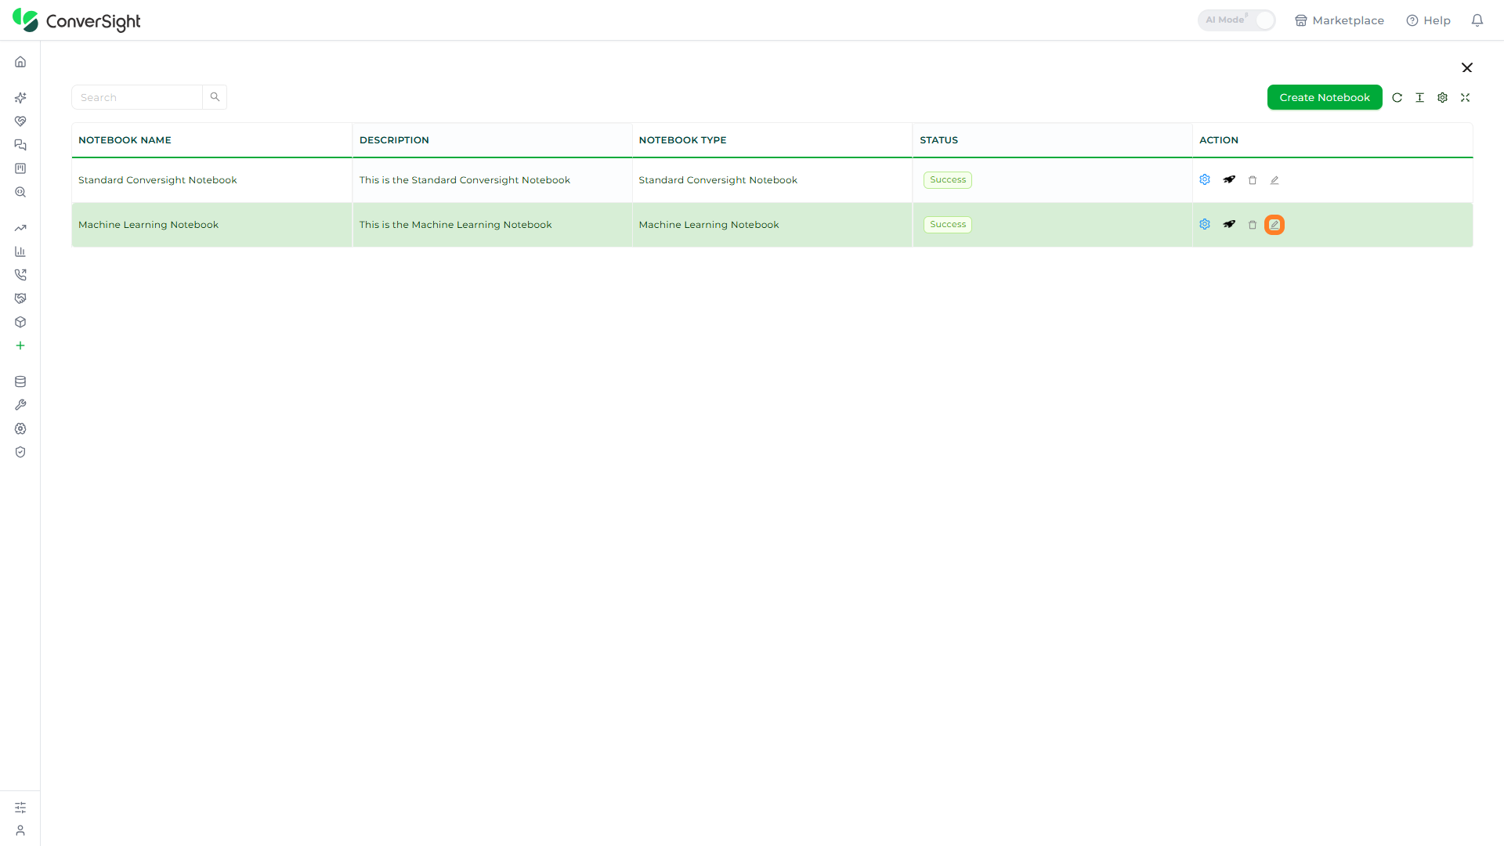Open the sidebar gear settings icon
The image size is (1504, 846).
click(x=20, y=428)
